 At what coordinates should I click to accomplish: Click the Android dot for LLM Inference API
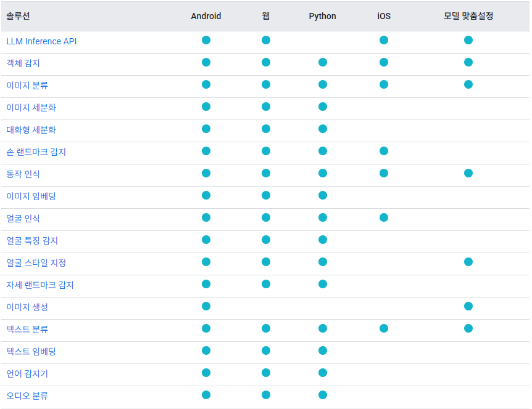pos(206,40)
